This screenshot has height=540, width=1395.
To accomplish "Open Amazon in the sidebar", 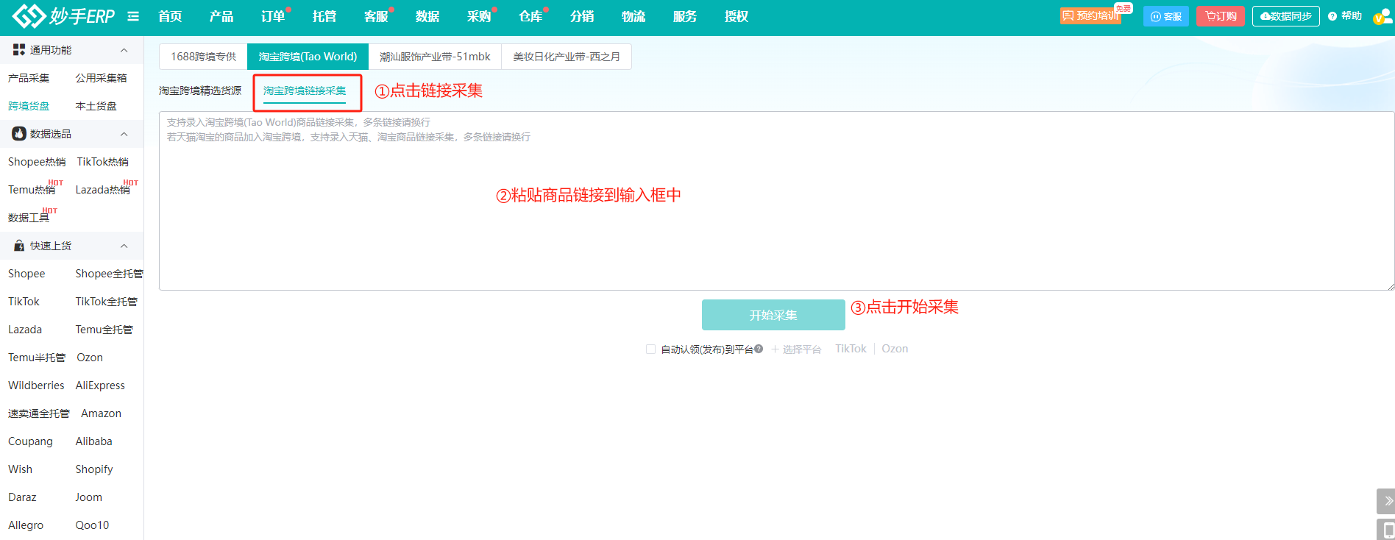I will pyautogui.click(x=101, y=413).
